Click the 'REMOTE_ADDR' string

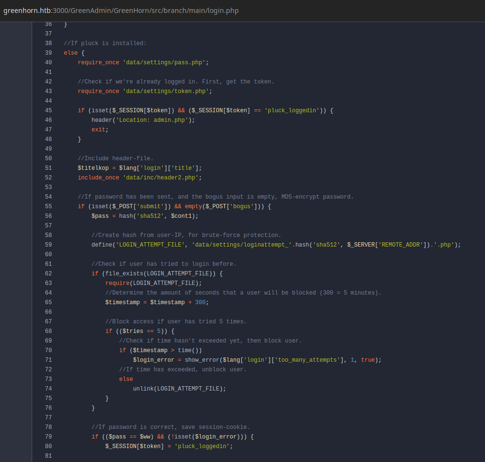click(401, 245)
